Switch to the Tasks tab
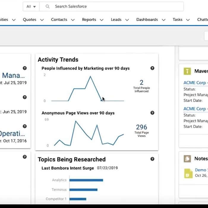This screenshot has height=208, width=208. [177, 20]
